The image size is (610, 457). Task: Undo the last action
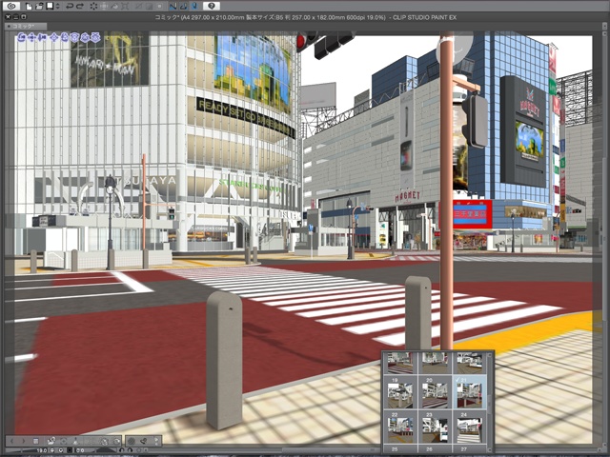point(70,6)
